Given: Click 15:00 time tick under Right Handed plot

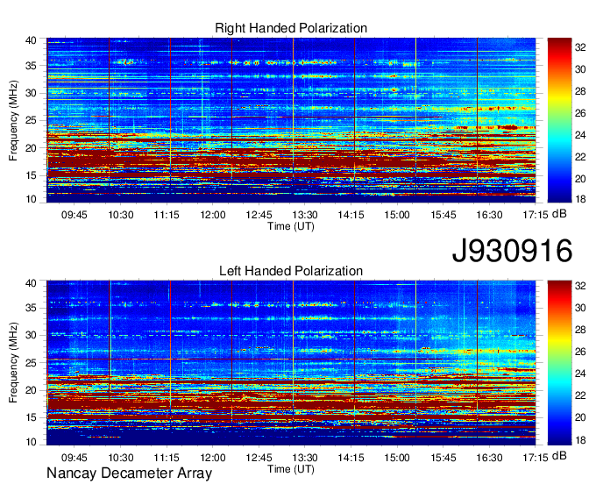Looking at the screenshot, I should click(397, 215).
